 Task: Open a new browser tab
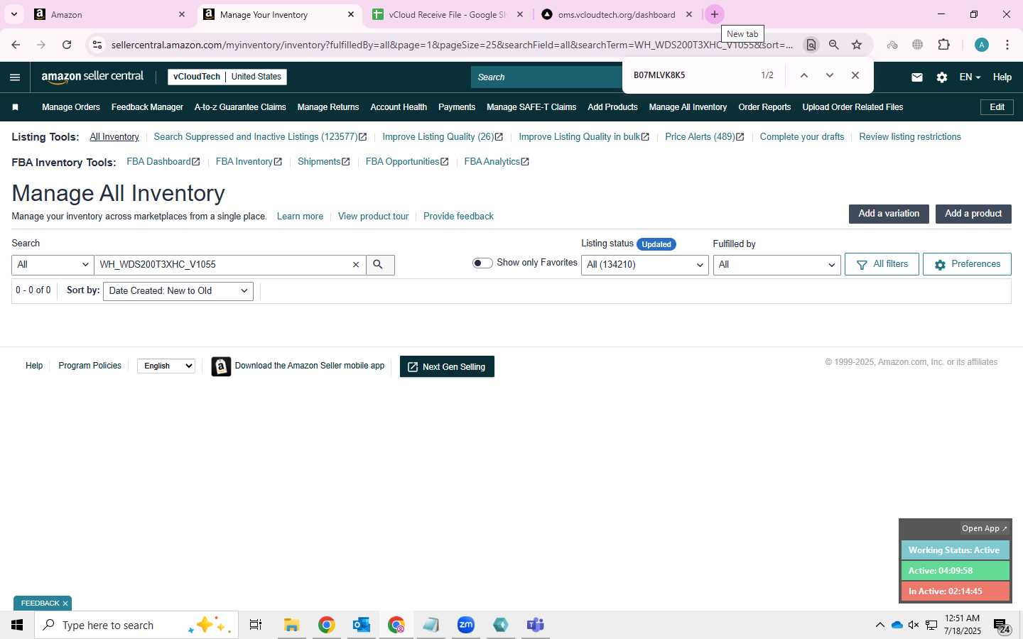point(715,14)
